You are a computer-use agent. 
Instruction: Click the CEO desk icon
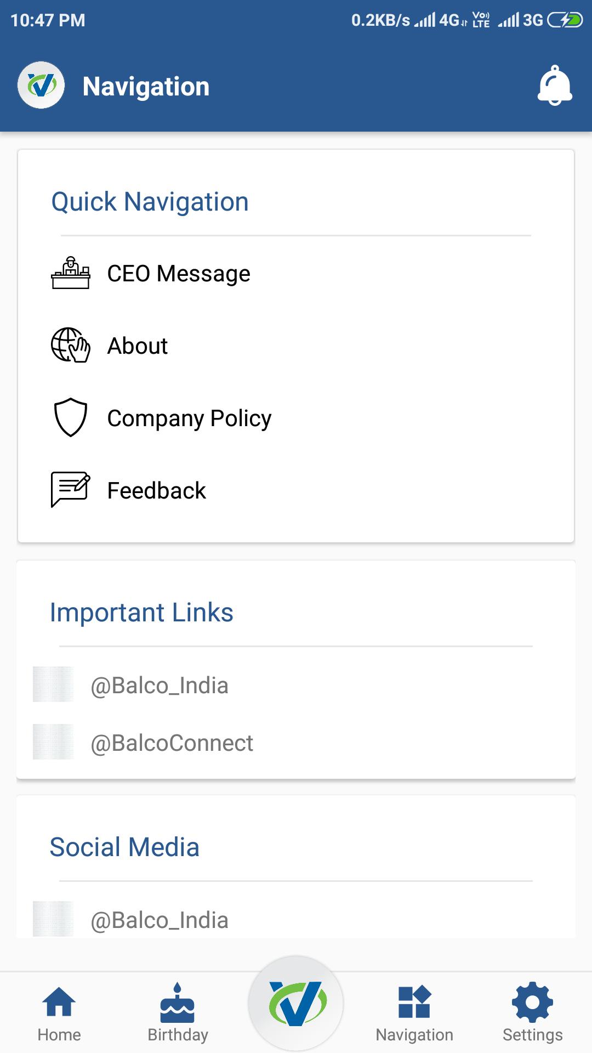click(x=71, y=273)
